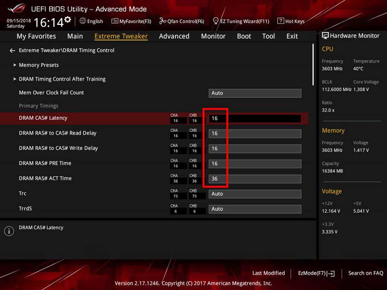The height and width of the screenshot is (290, 387).
Task: Go to Exit tab
Action: pos(292,36)
